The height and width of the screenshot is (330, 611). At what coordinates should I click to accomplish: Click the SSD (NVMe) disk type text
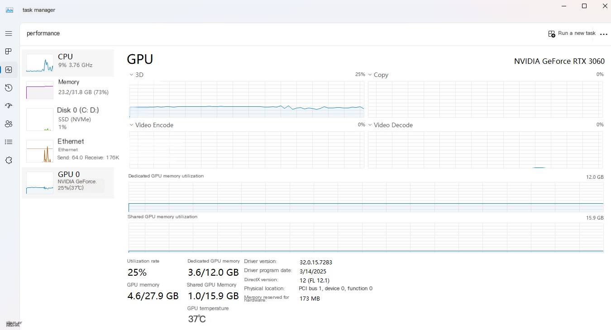(75, 120)
